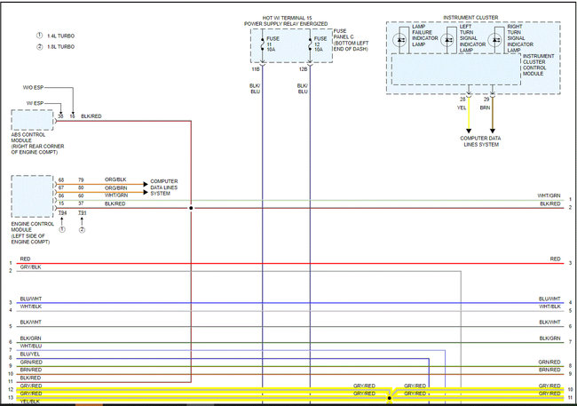
Task: Select the left turn signal indicator lamp symbol
Action: click(x=448, y=41)
